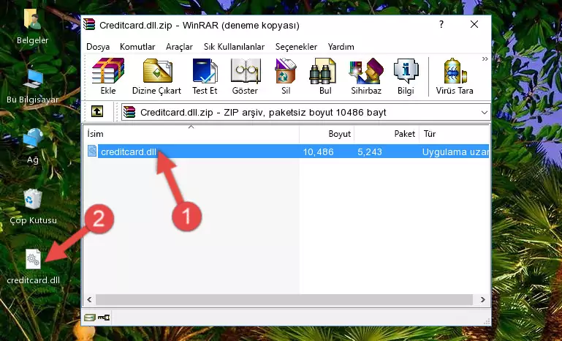Open the Sihirbaz (Wizard) tool
This screenshot has height=341, width=562.
pos(366,71)
